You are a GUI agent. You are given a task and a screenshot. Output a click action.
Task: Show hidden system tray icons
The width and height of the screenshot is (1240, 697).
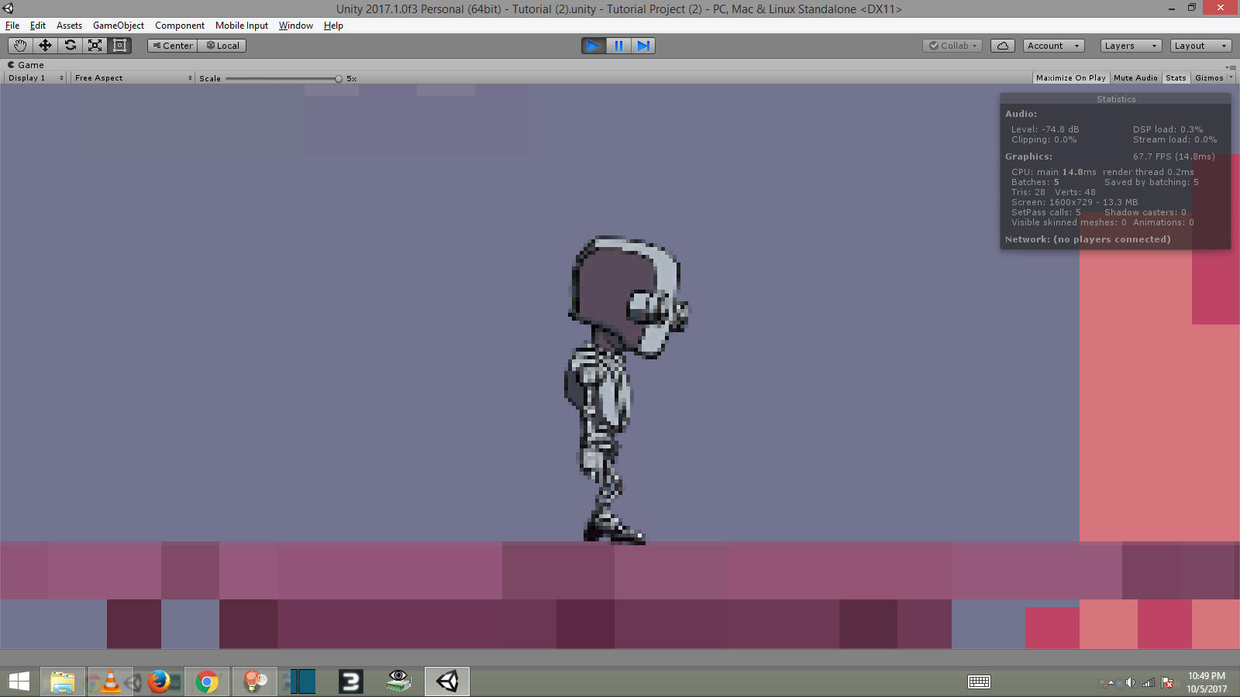(x=1111, y=682)
